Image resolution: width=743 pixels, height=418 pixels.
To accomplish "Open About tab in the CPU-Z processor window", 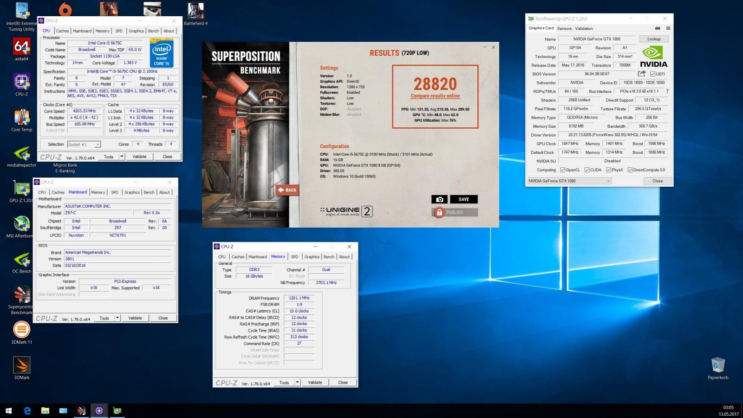I will click(169, 31).
